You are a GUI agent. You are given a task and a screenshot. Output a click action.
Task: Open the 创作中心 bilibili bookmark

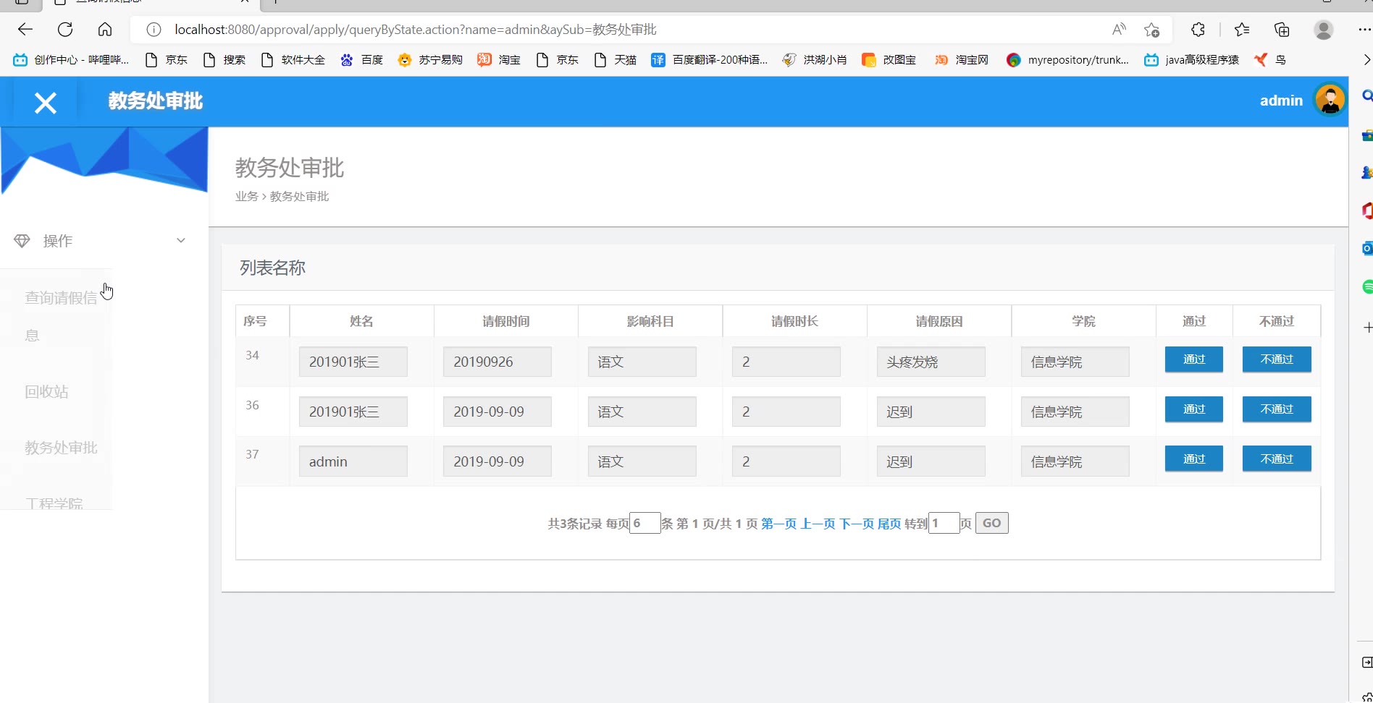[x=71, y=60]
